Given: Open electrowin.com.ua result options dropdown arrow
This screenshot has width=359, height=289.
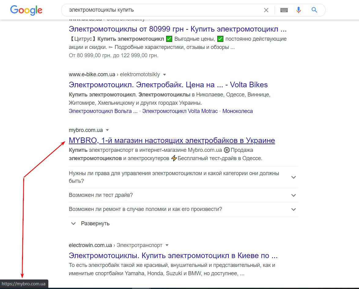Looking at the screenshot, I should [167, 245].
